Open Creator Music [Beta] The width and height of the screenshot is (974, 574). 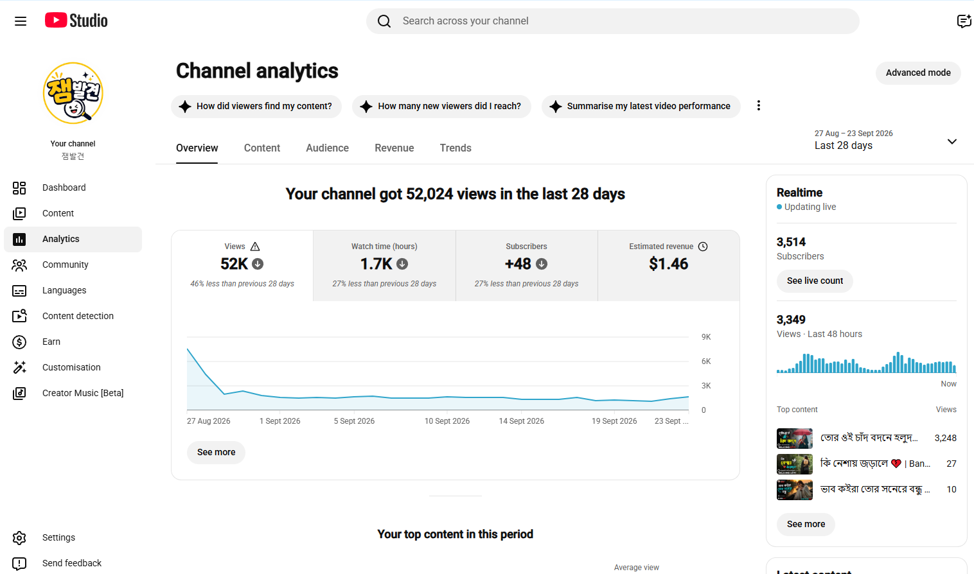click(x=73, y=393)
